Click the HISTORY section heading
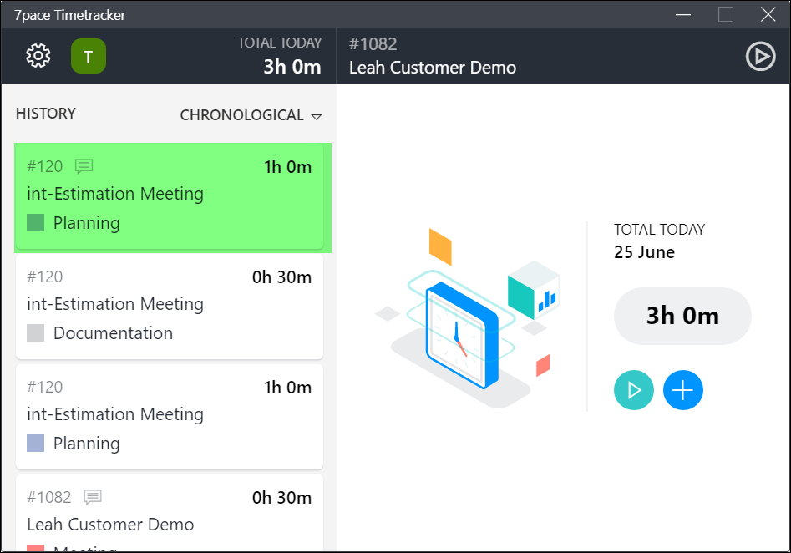 pyautogui.click(x=46, y=114)
